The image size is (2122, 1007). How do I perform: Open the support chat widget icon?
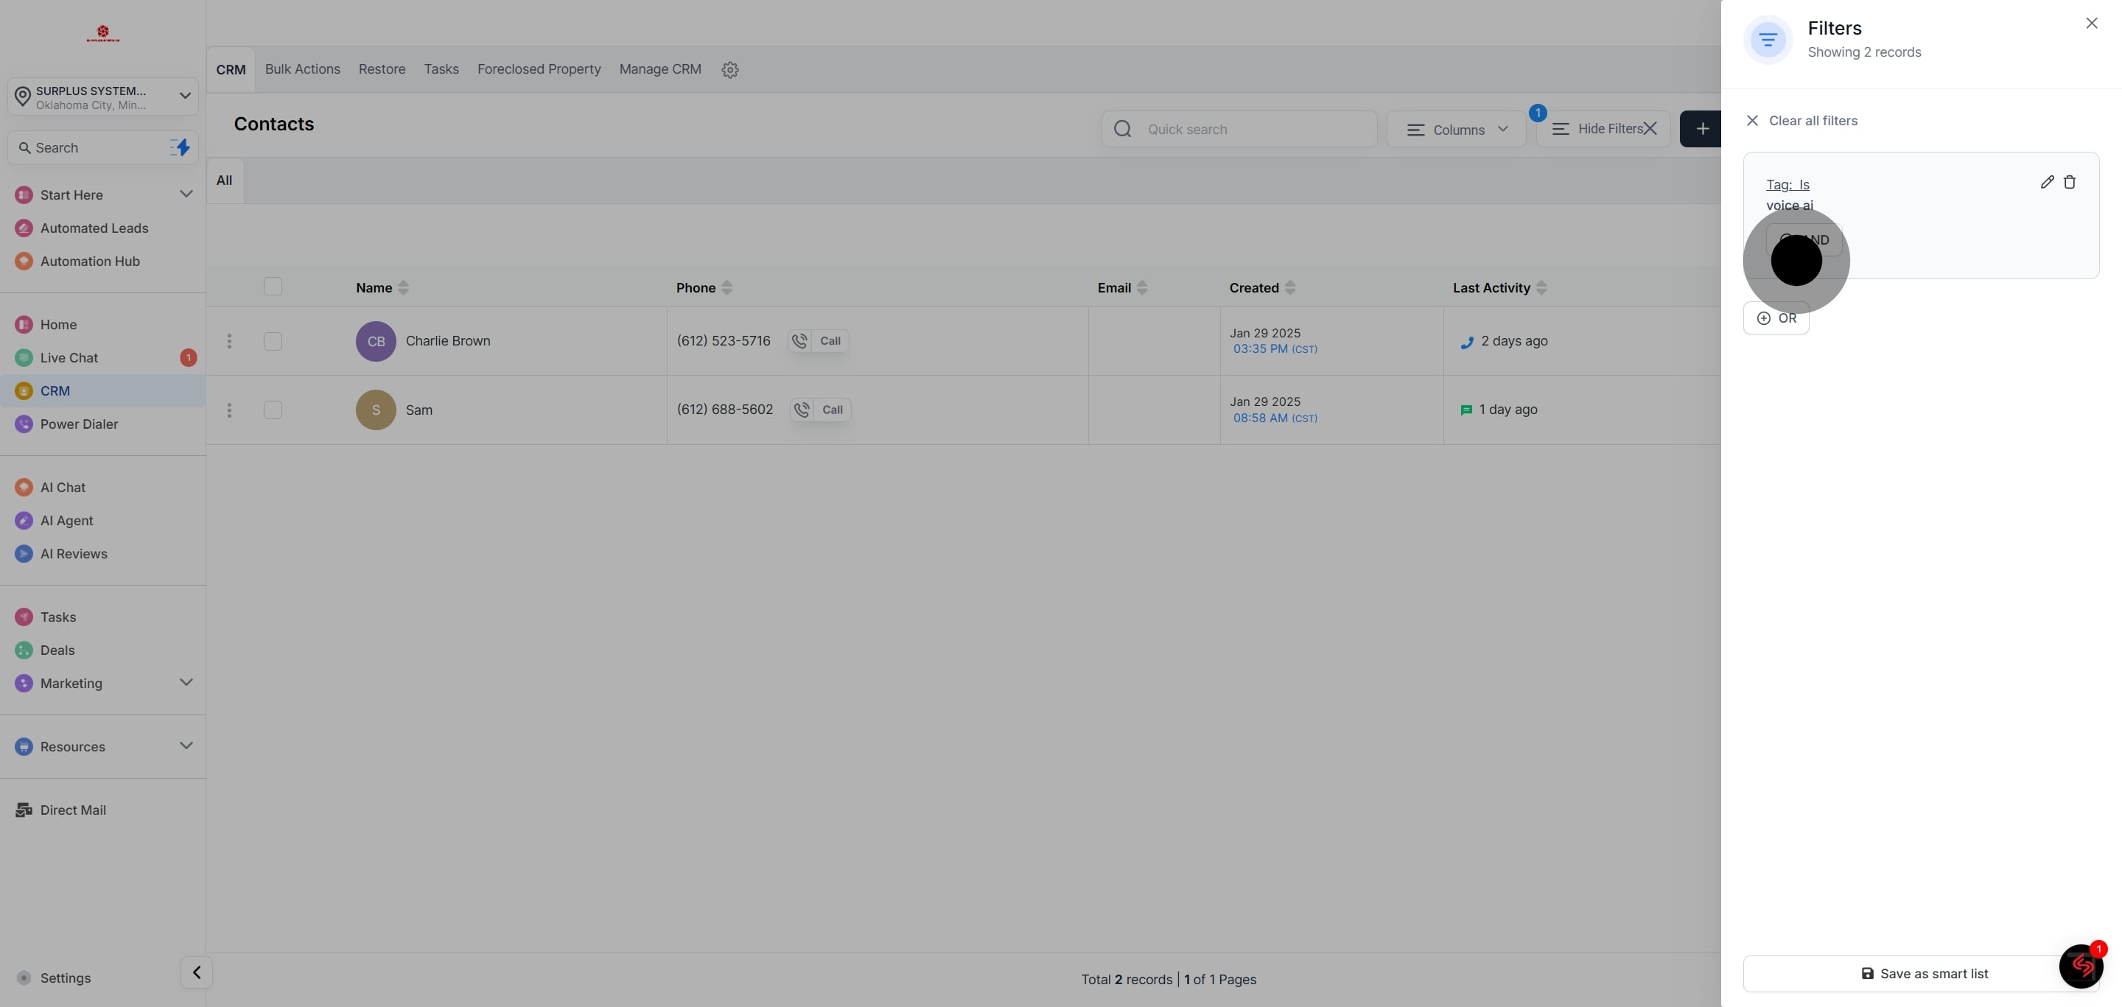tap(2080, 966)
